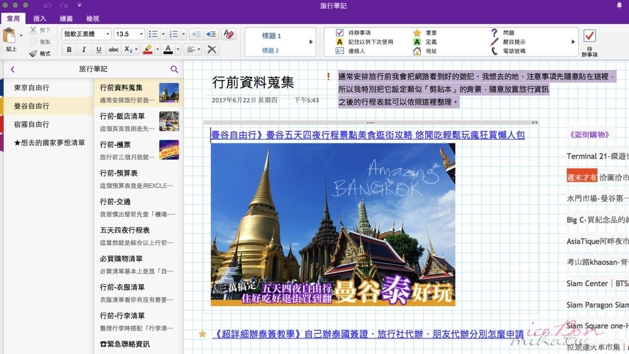
Task: Apply the 標題 2 style
Action: coord(270,50)
